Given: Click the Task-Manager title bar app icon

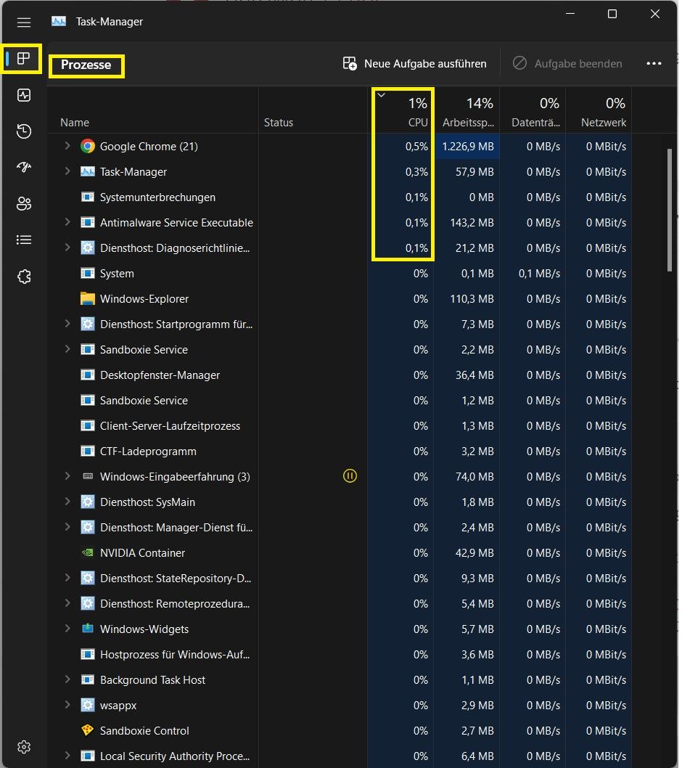Looking at the screenshot, I should [x=59, y=21].
